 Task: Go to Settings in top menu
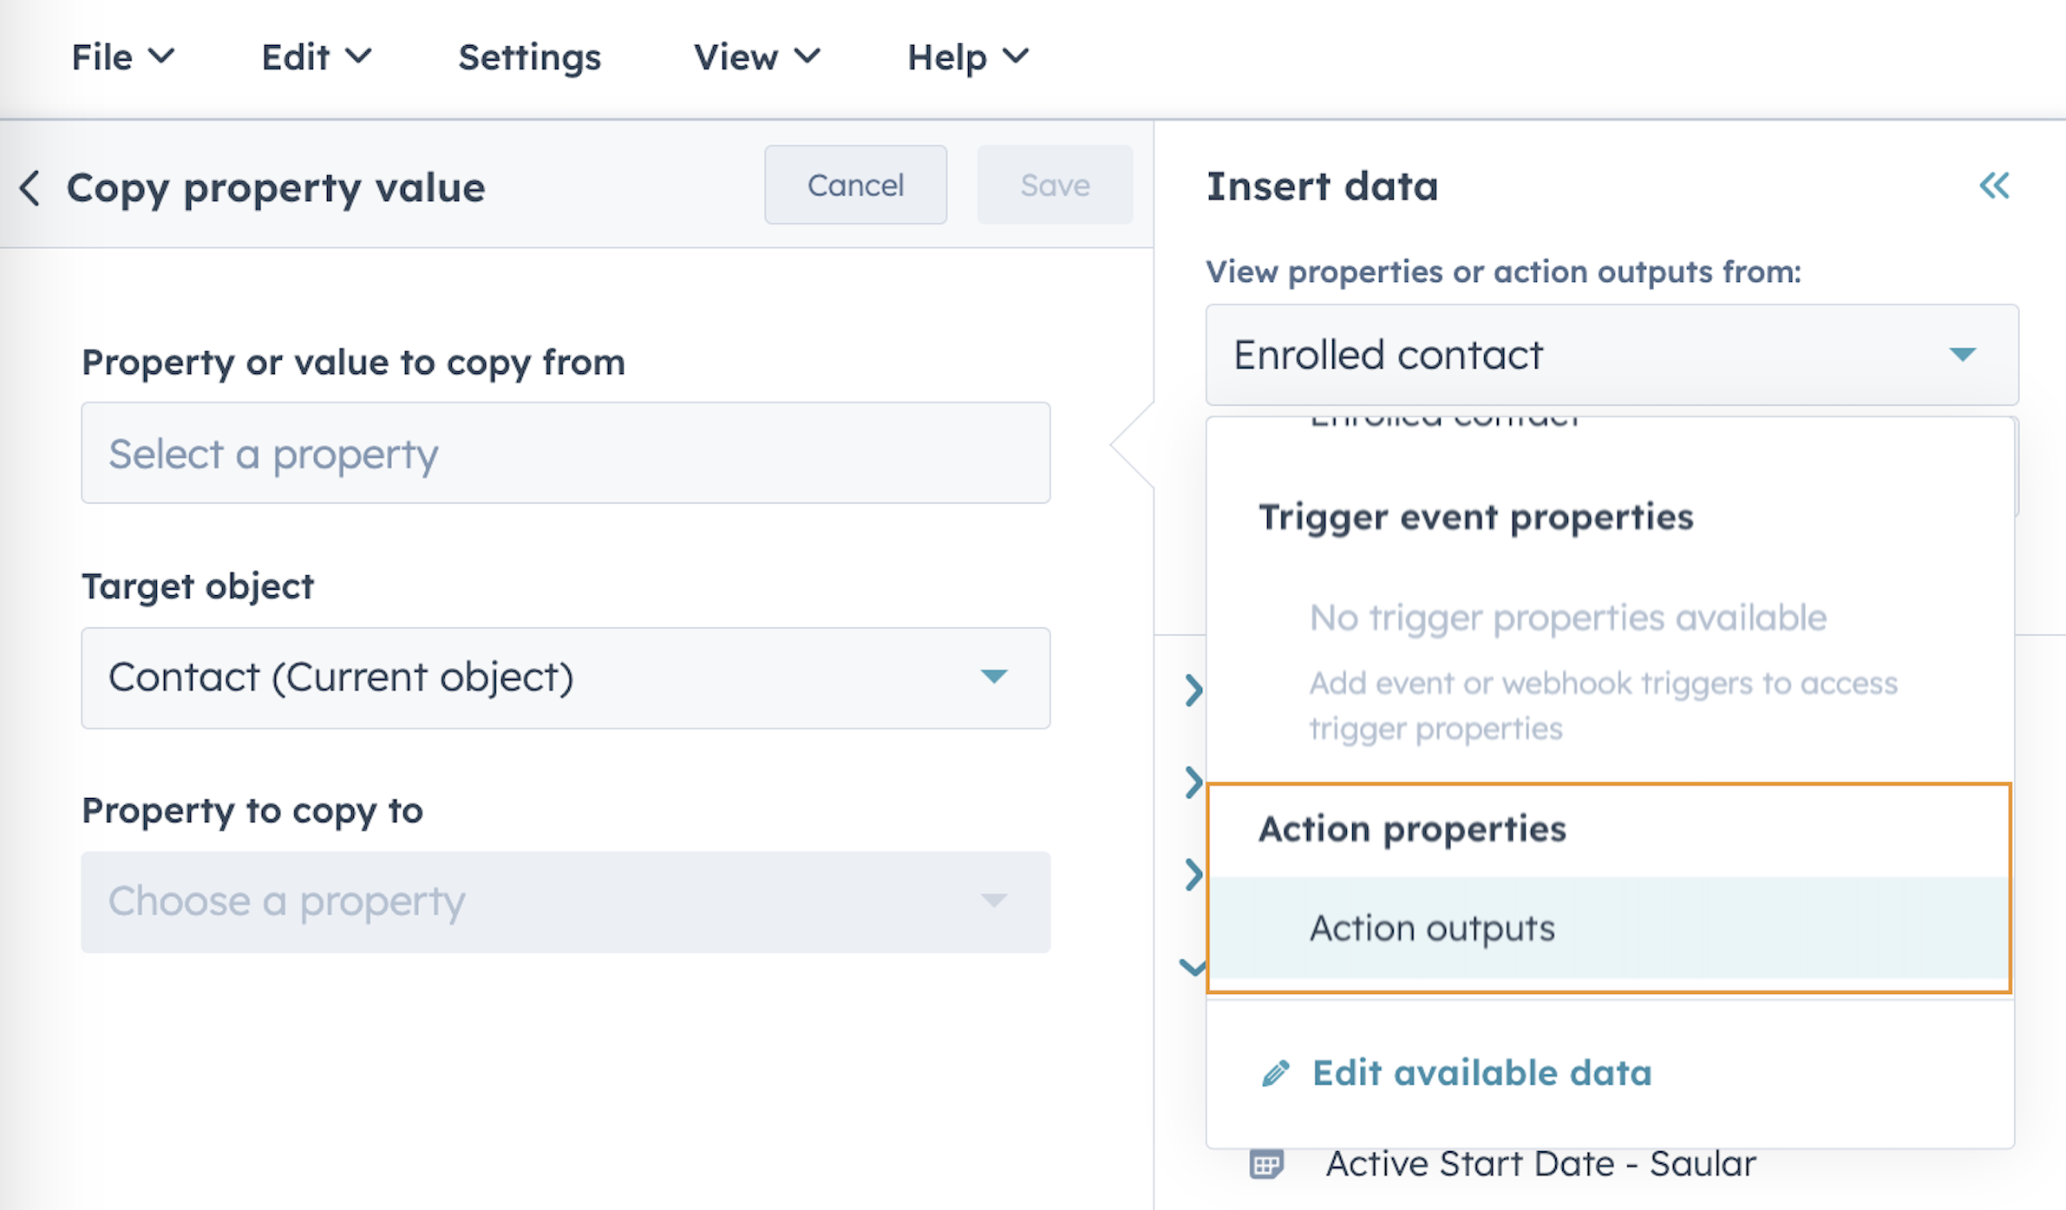pos(529,57)
